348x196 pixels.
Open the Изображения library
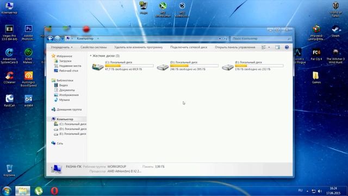point(69,95)
